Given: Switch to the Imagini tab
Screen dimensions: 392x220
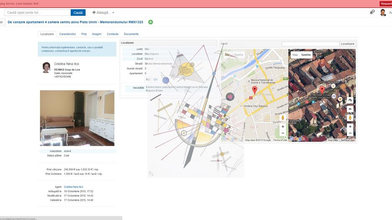Looking at the screenshot, I should 97,34.
